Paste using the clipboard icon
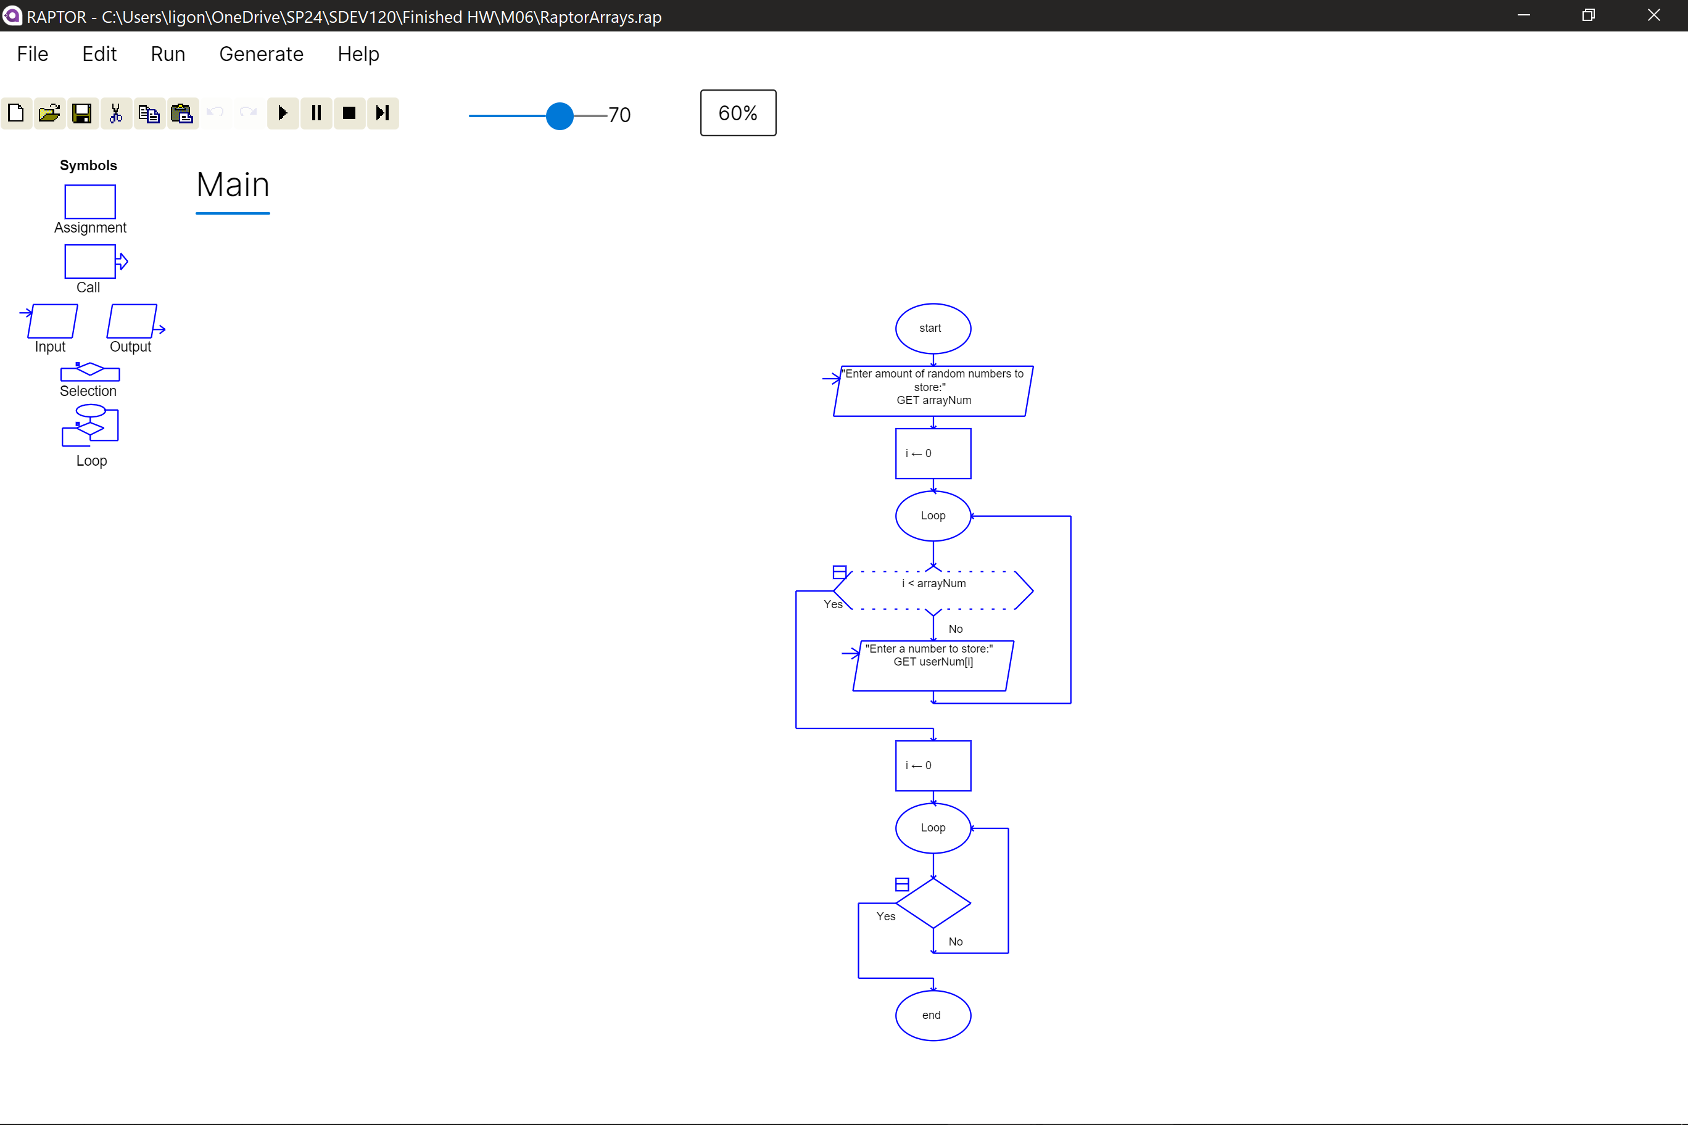 coord(181,113)
